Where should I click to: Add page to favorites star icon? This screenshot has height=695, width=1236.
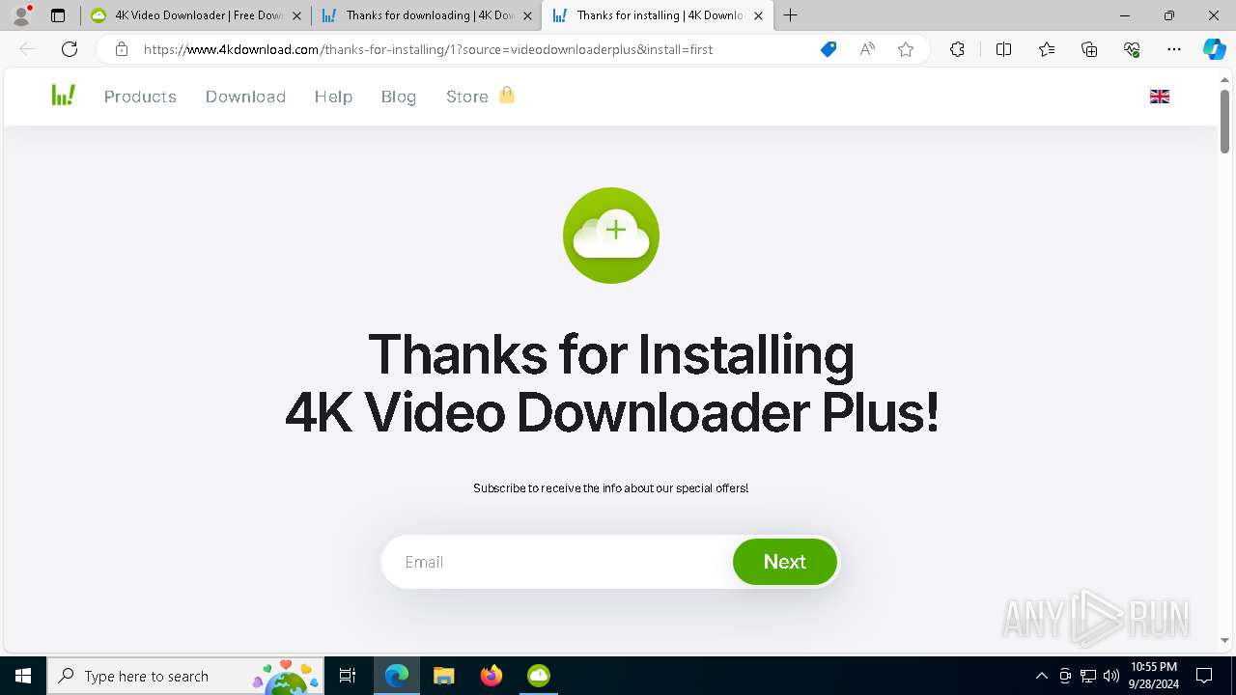pyautogui.click(x=906, y=49)
